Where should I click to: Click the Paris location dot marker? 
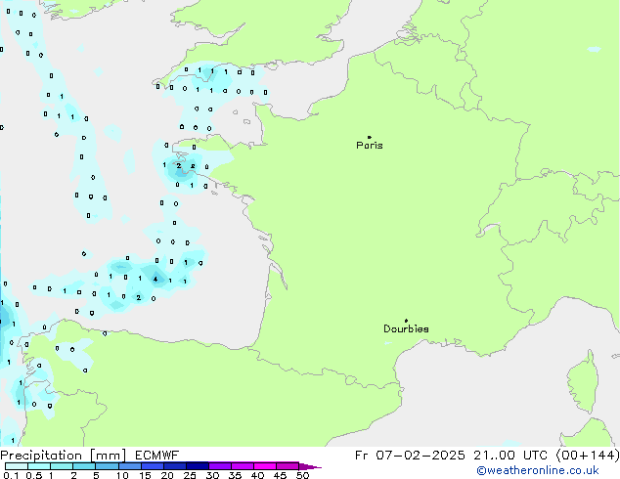coord(370,137)
